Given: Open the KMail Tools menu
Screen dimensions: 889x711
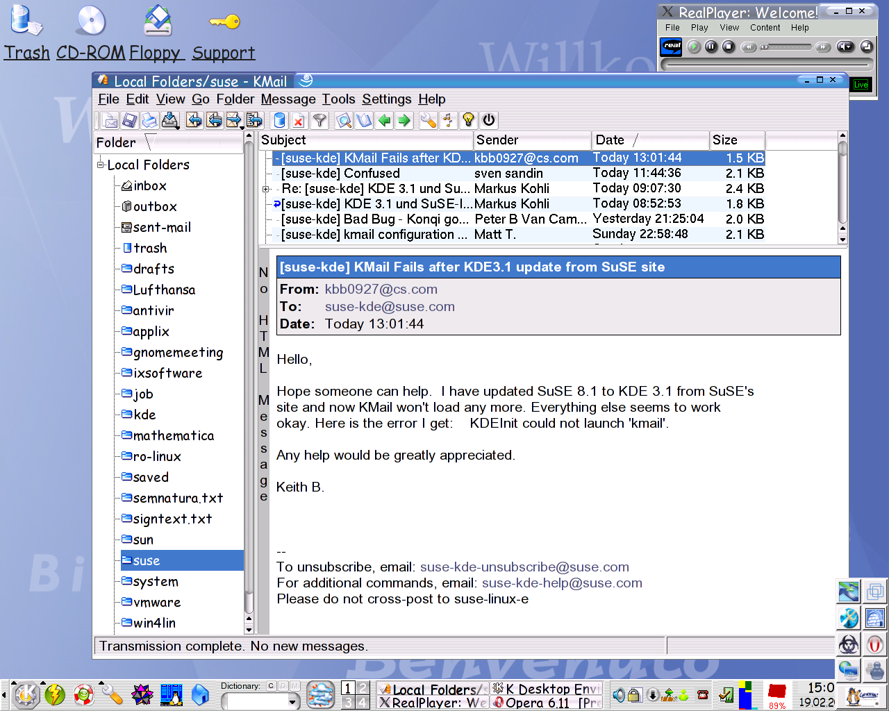Looking at the screenshot, I should [338, 99].
